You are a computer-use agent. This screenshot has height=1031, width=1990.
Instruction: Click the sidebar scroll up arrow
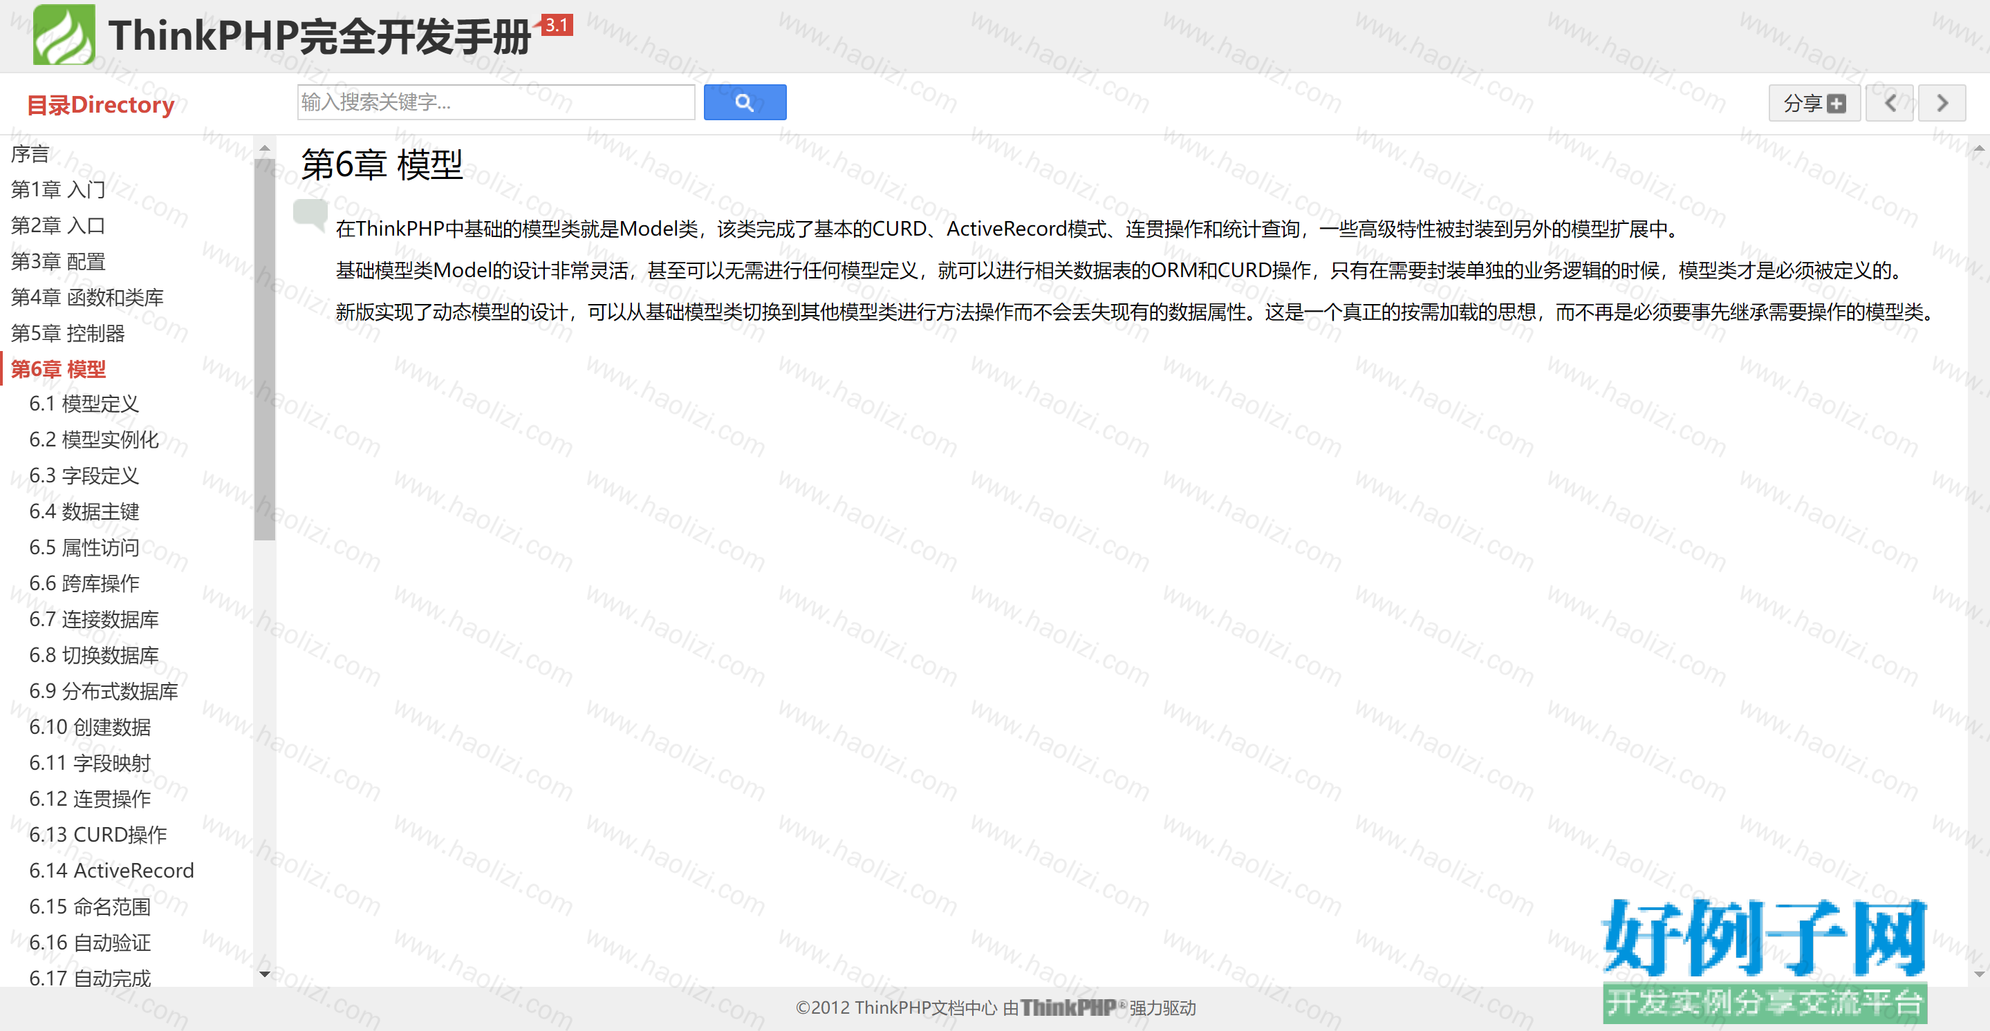tap(265, 147)
